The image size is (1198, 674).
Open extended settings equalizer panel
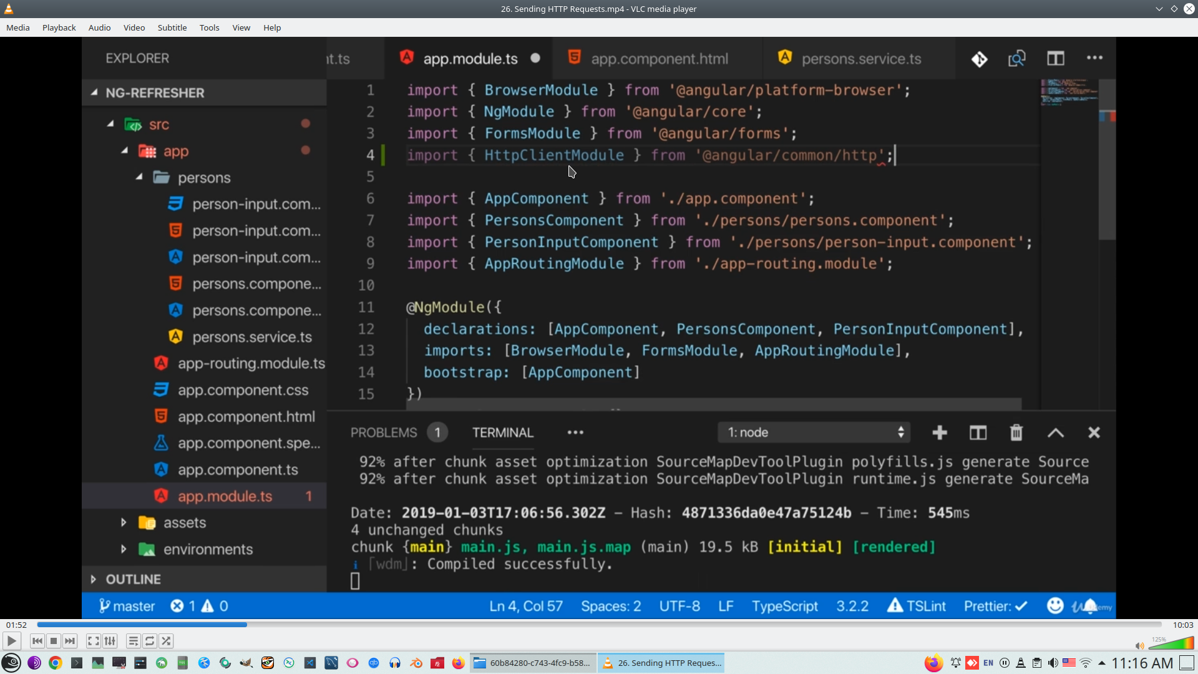pyautogui.click(x=110, y=641)
